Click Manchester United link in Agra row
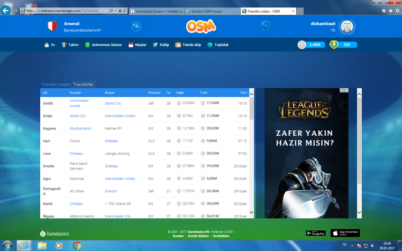Viewport: 402px width, 251px height. click(120, 179)
